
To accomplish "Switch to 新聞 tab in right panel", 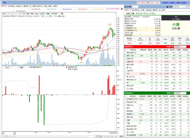I will [143, 10].
